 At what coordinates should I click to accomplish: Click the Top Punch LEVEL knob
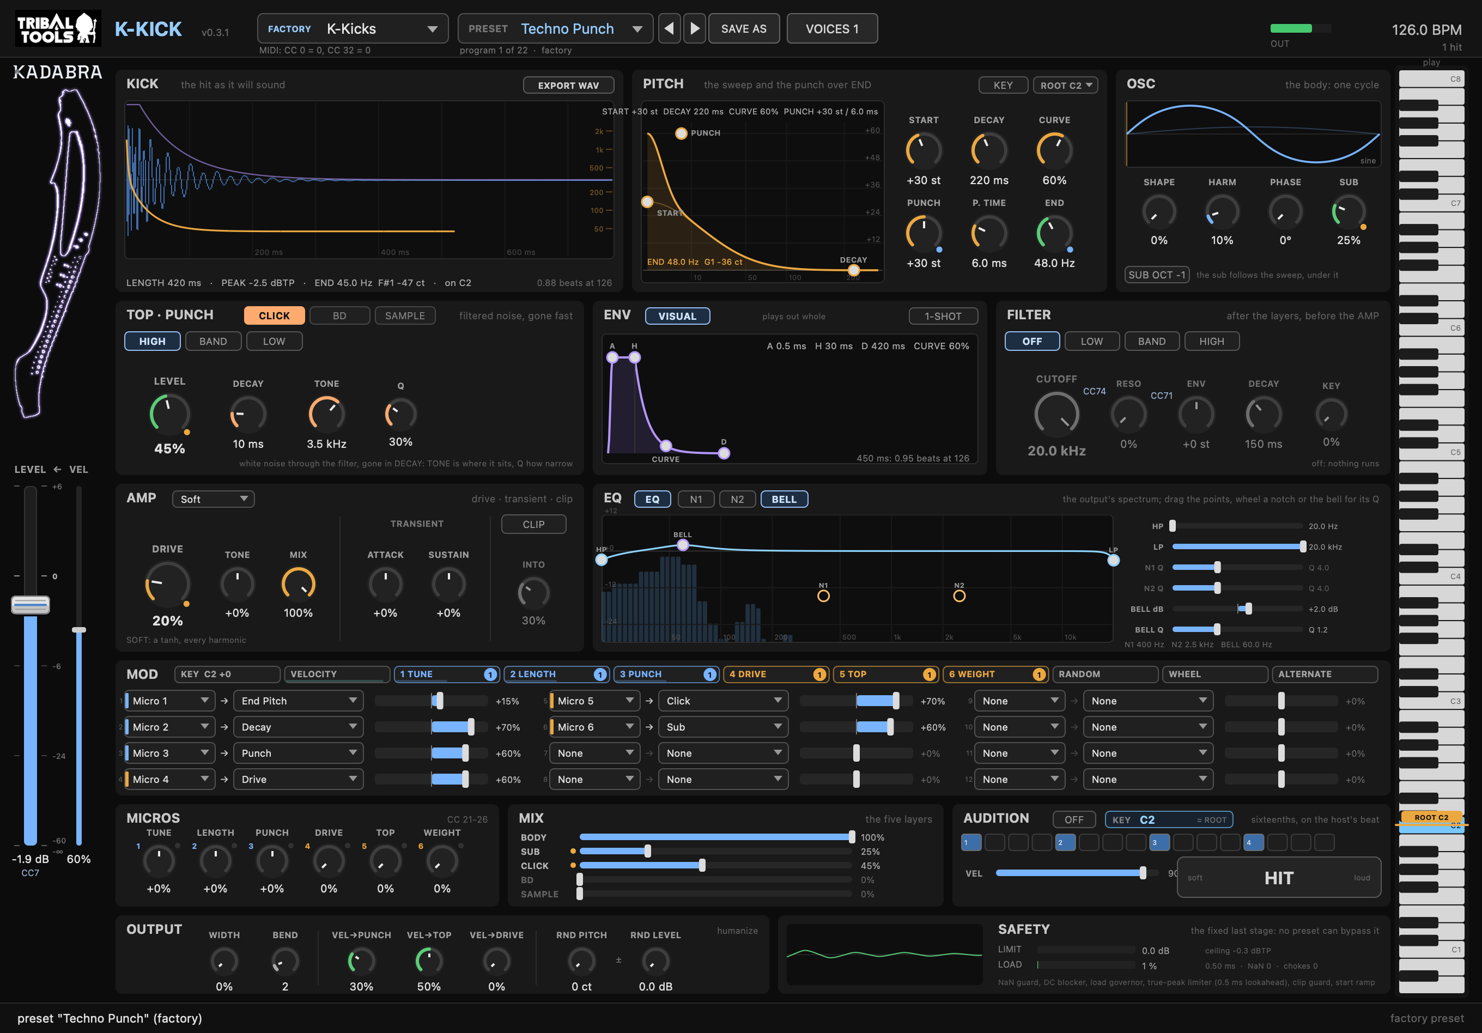169,415
